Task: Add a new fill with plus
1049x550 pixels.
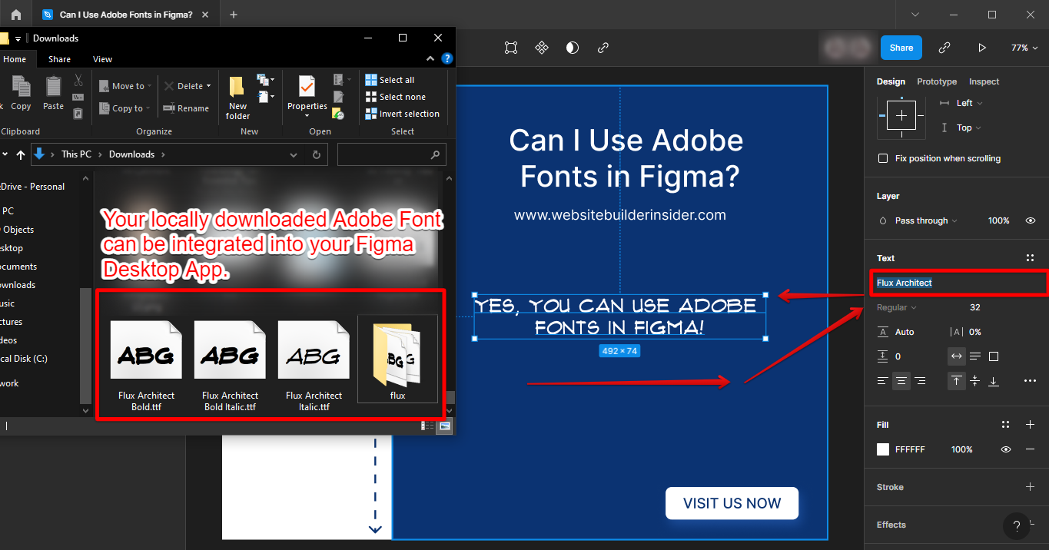Action: coord(1031,425)
